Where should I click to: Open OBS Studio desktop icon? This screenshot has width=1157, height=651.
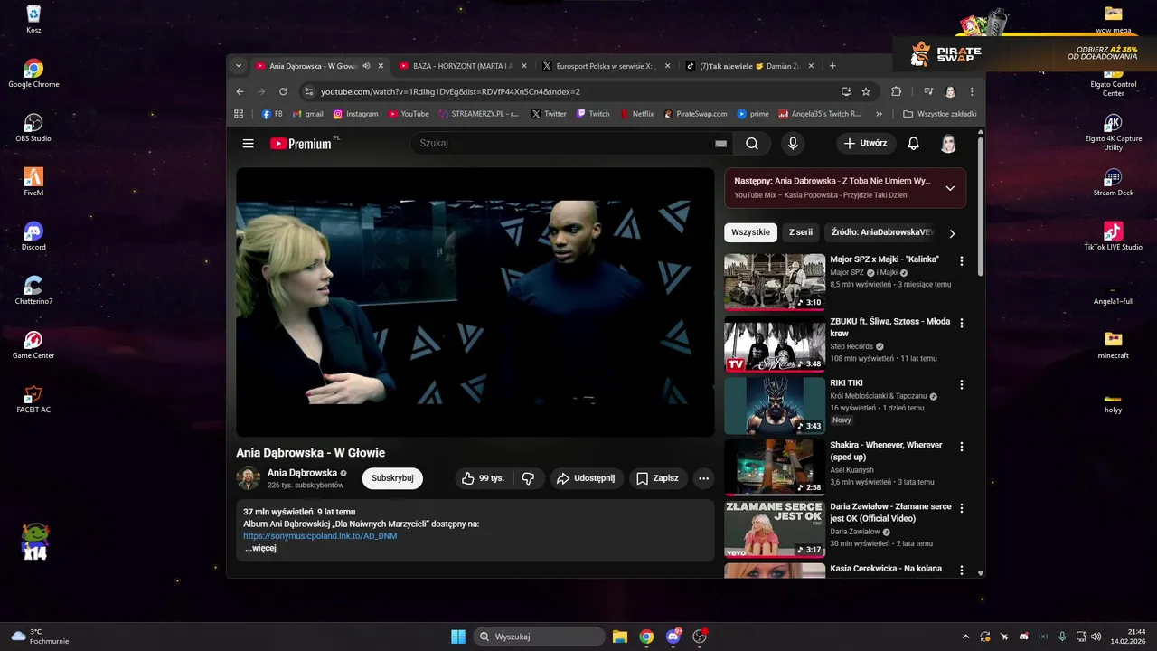(x=33, y=127)
